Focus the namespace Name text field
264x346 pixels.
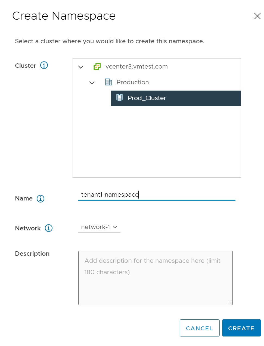pos(157,195)
